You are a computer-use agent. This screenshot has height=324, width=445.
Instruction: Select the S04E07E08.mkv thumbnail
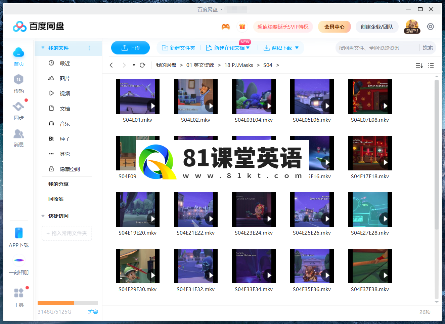(370, 97)
